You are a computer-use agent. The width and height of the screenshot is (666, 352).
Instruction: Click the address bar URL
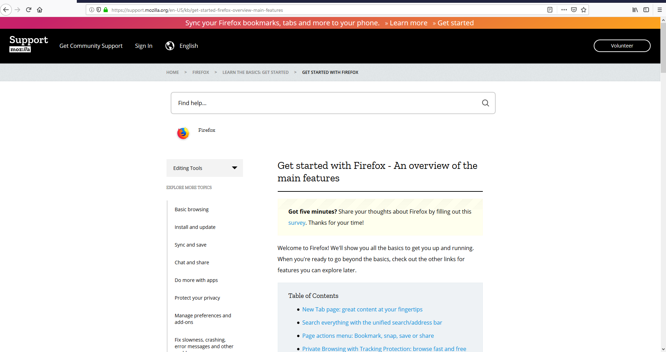coord(197,10)
